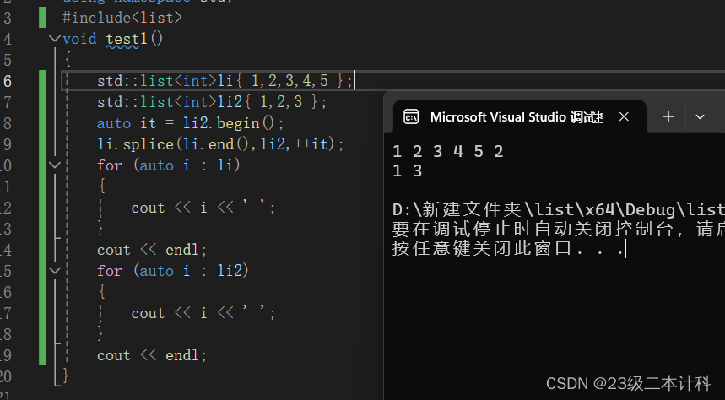Image resolution: width=725 pixels, height=400 pixels.
Task: Click the test1 function name
Action: point(127,39)
